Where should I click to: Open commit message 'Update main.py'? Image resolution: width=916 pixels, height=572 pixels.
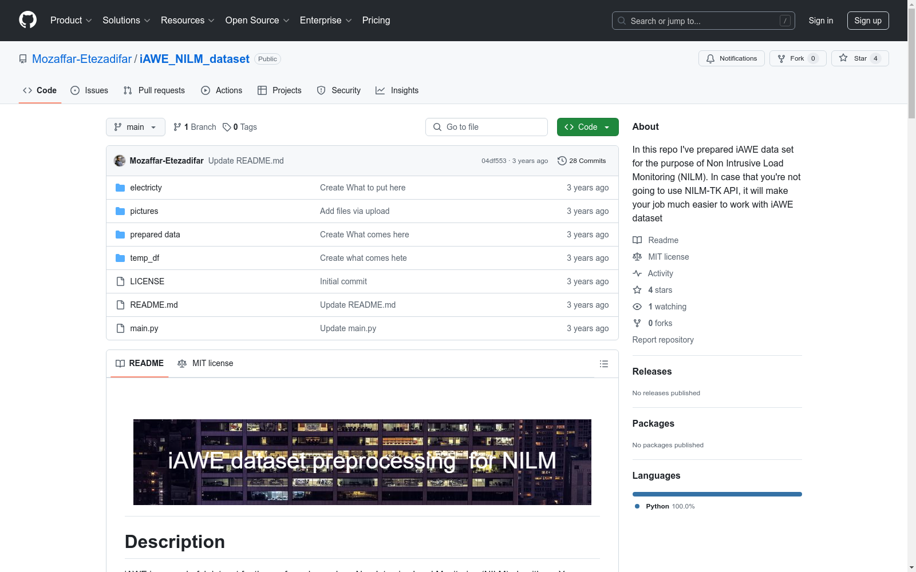[x=348, y=328]
